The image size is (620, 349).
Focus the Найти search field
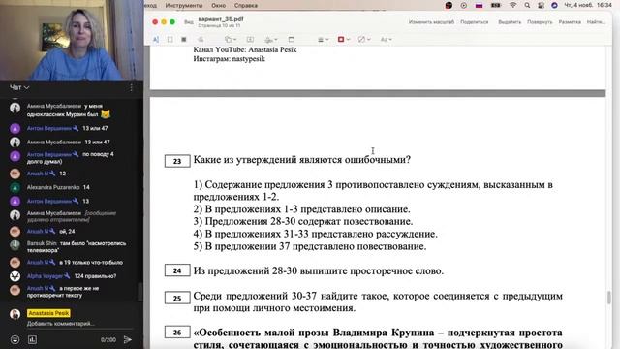tap(596, 22)
